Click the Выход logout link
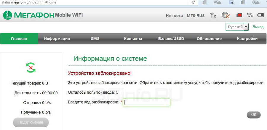This screenshot has height=130, width=267. tap(258, 27)
